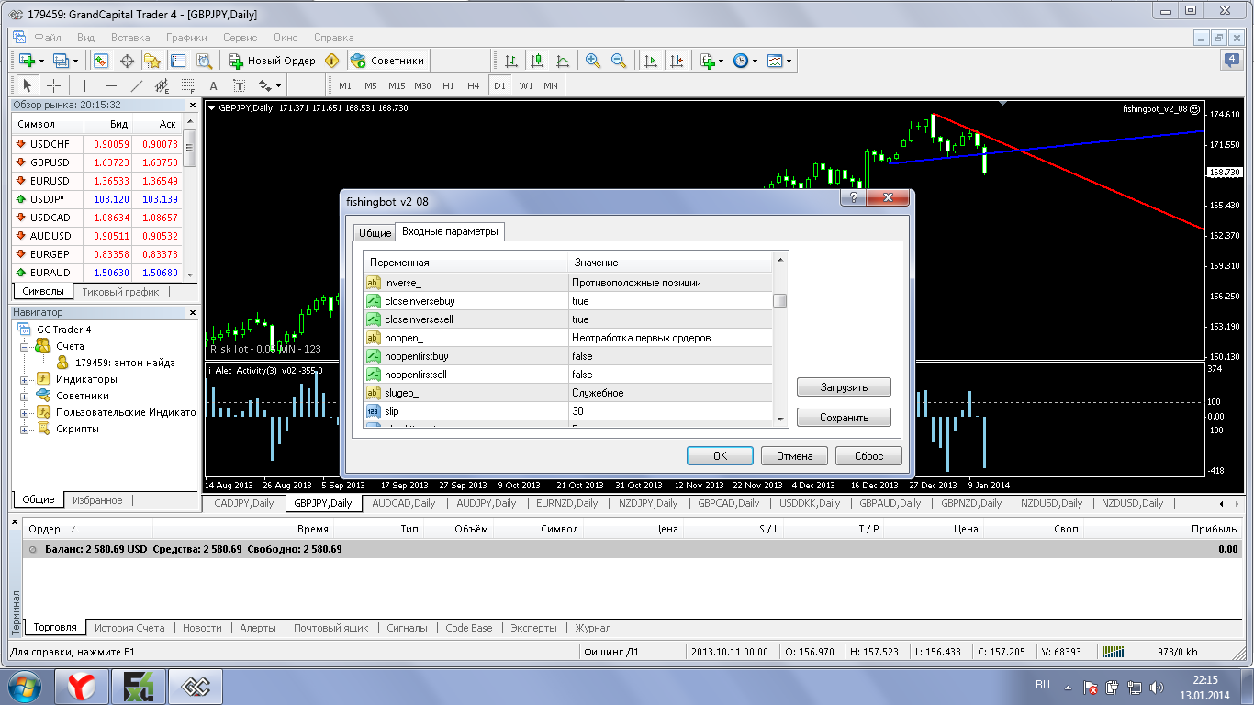The height and width of the screenshot is (705, 1254).
Task: Zoom in on the chart with magnifier icon
Action: [x=593, y=61]
